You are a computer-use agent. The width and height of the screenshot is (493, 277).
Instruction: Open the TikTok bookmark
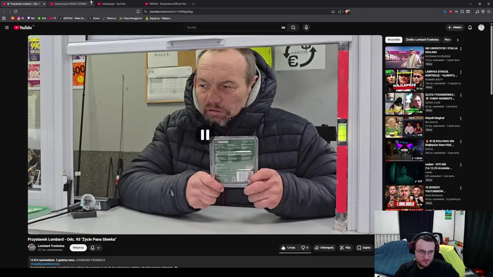click(72, 18)
